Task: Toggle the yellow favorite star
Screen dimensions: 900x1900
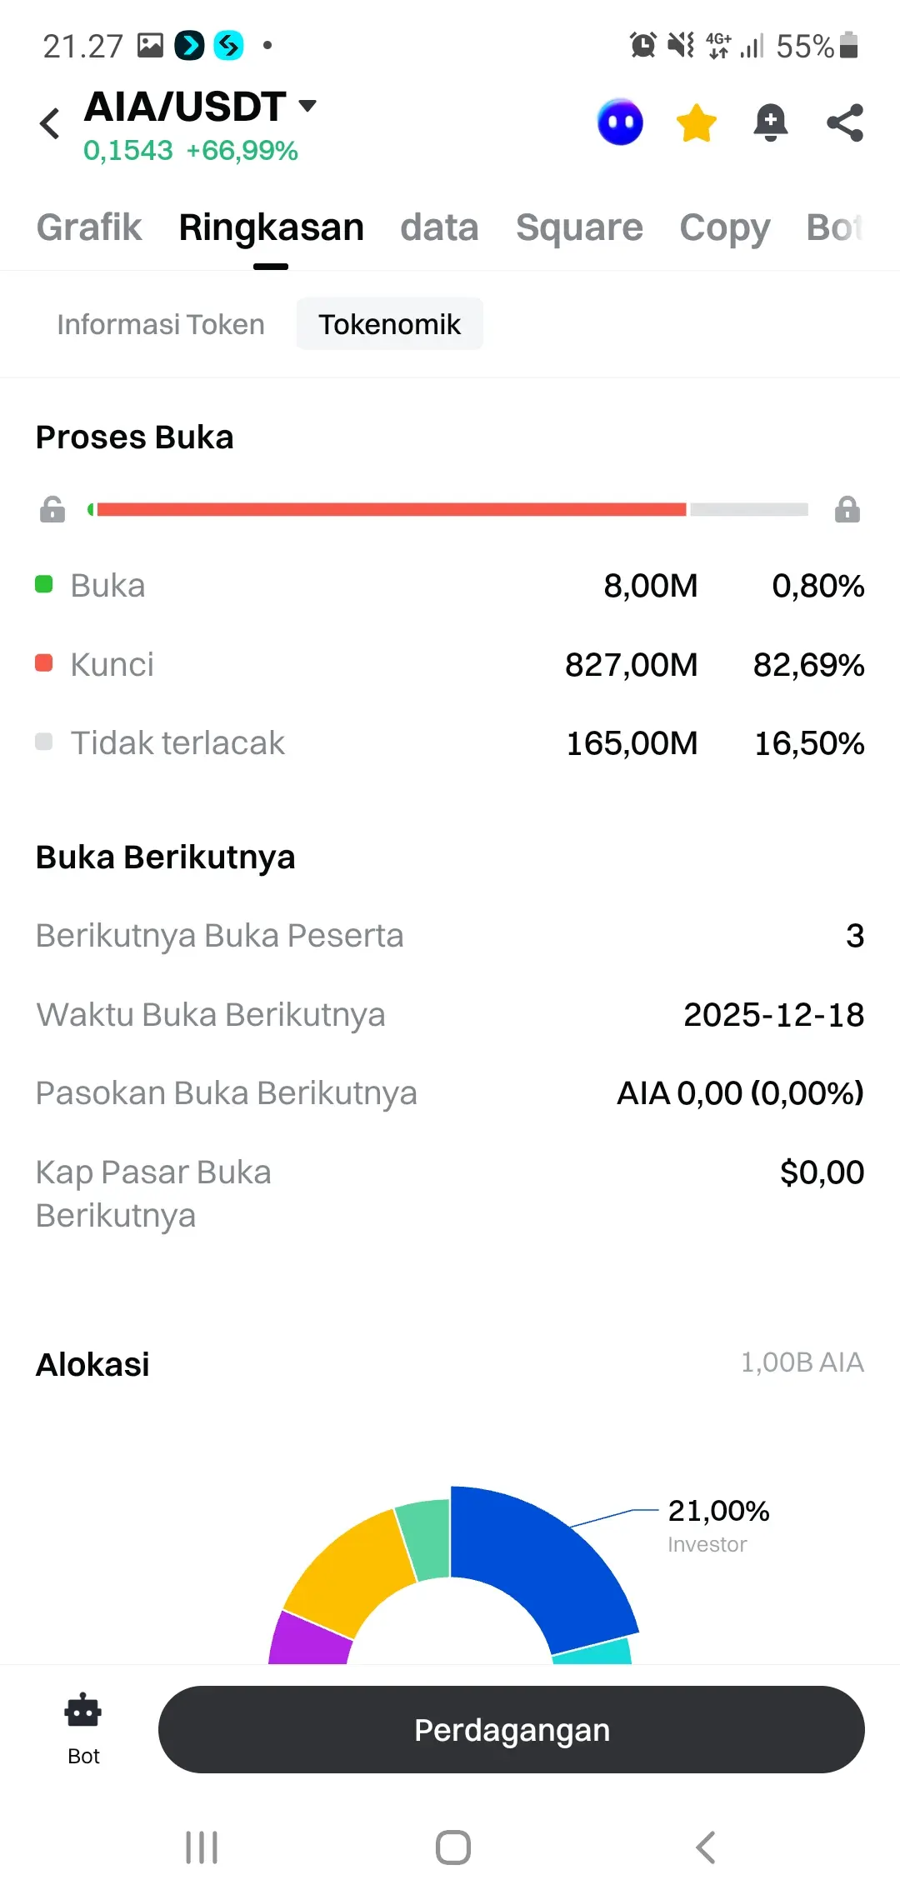Action: (x=696, y=123)
